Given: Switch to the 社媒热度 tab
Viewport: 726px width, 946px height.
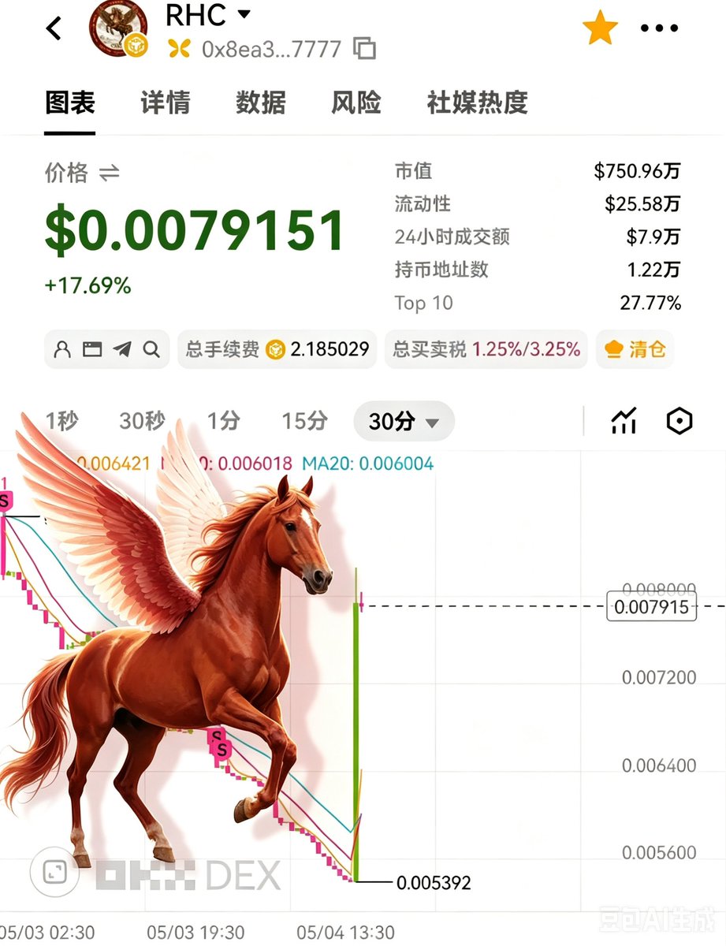Looking at the screenshot, I should click(478, 102).
